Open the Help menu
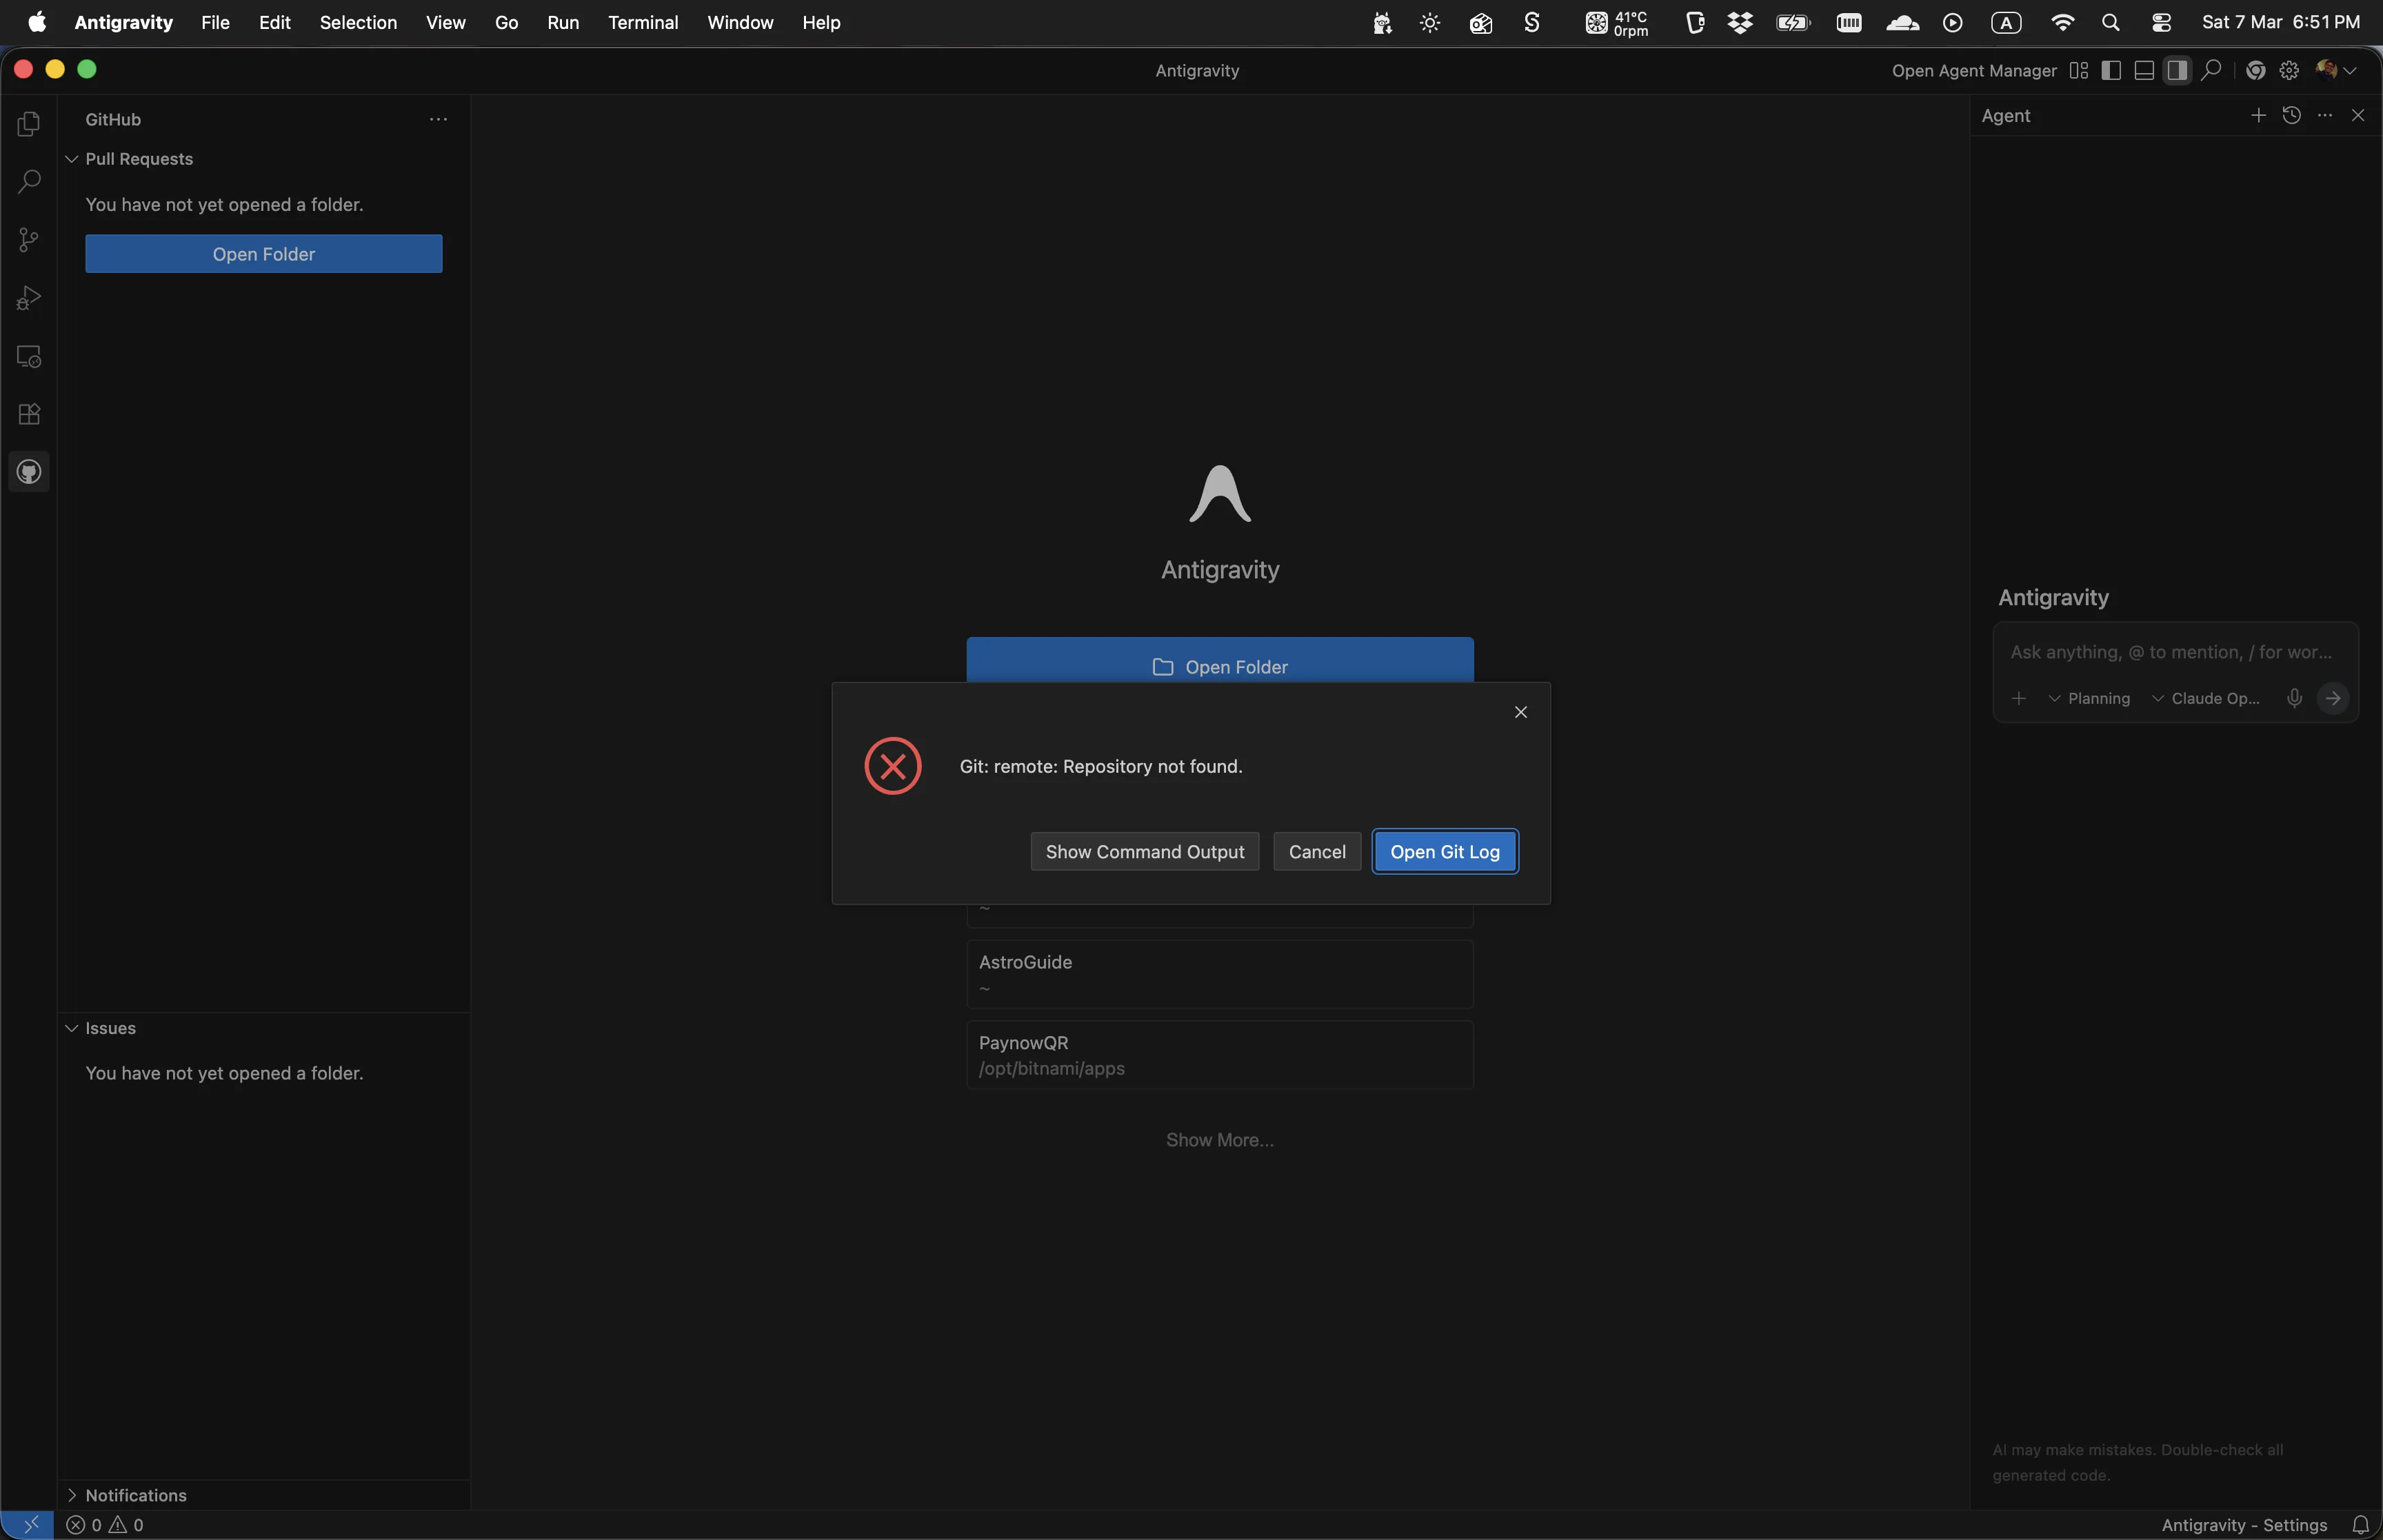2383x1540 pixels. coord(821,22)
